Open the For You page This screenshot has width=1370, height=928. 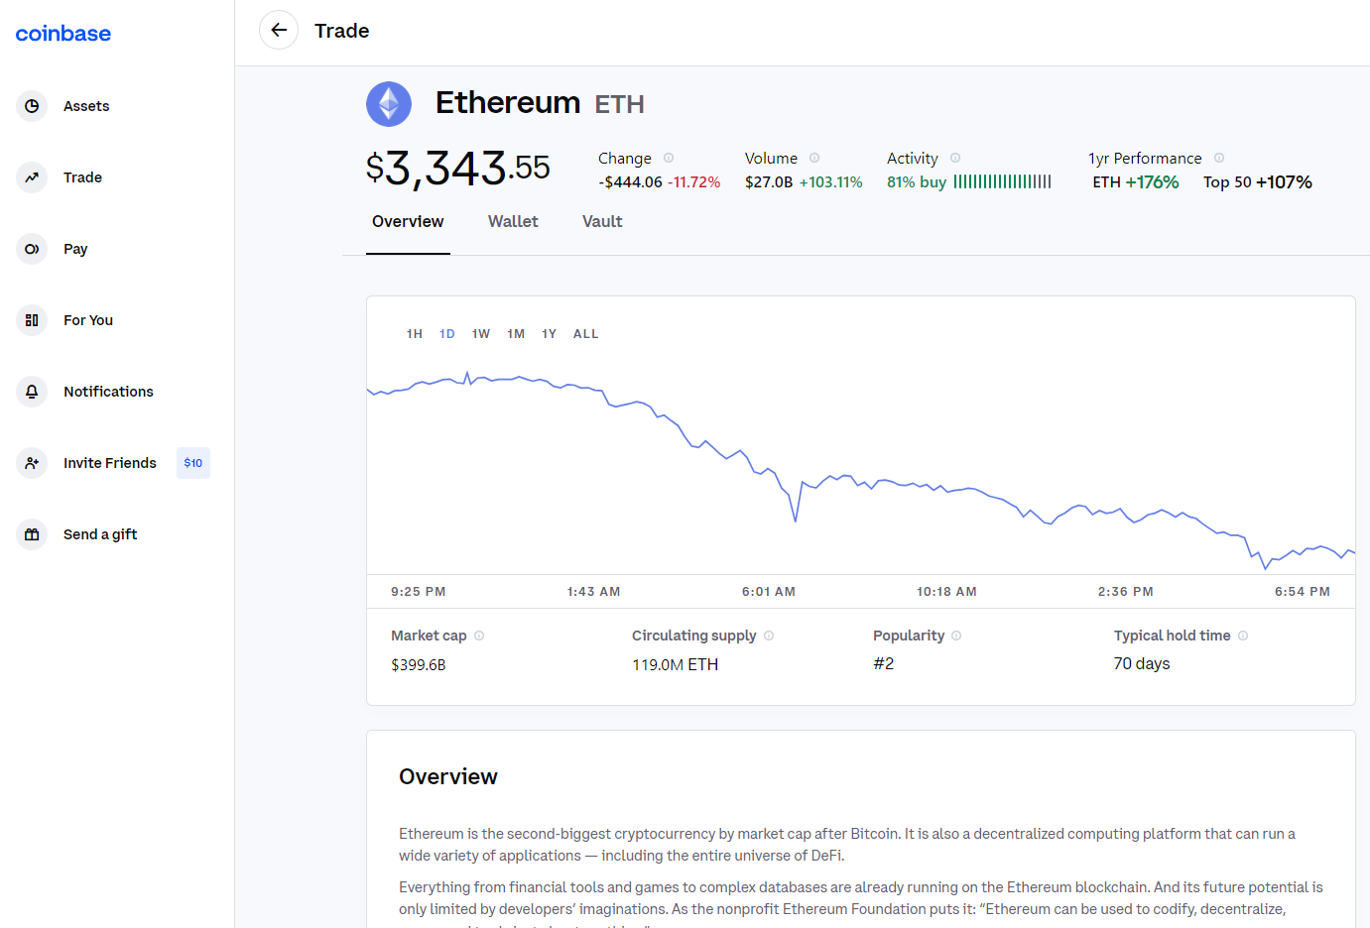(88, 320)
